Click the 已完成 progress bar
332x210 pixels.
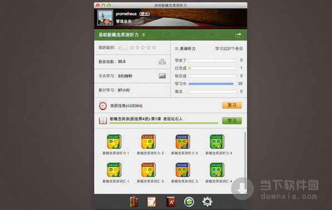coord(212,68)
